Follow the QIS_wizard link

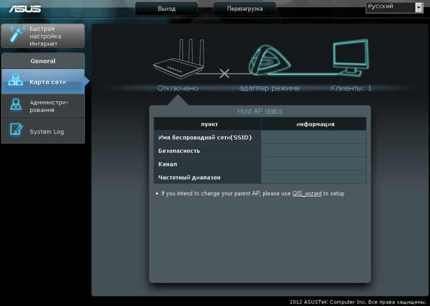(307, 194)
